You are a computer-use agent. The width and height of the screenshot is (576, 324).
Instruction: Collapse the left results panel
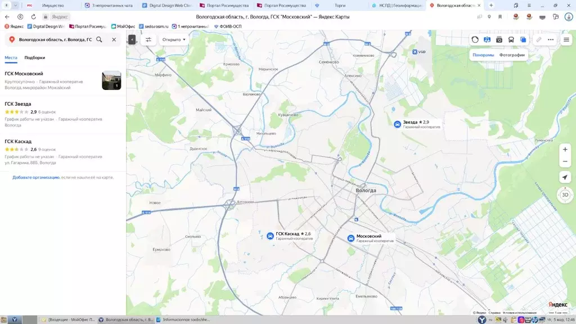[x=132, y=40]
